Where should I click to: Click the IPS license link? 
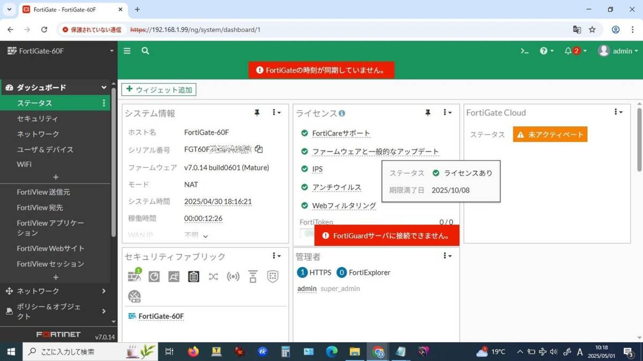(317, 169)
